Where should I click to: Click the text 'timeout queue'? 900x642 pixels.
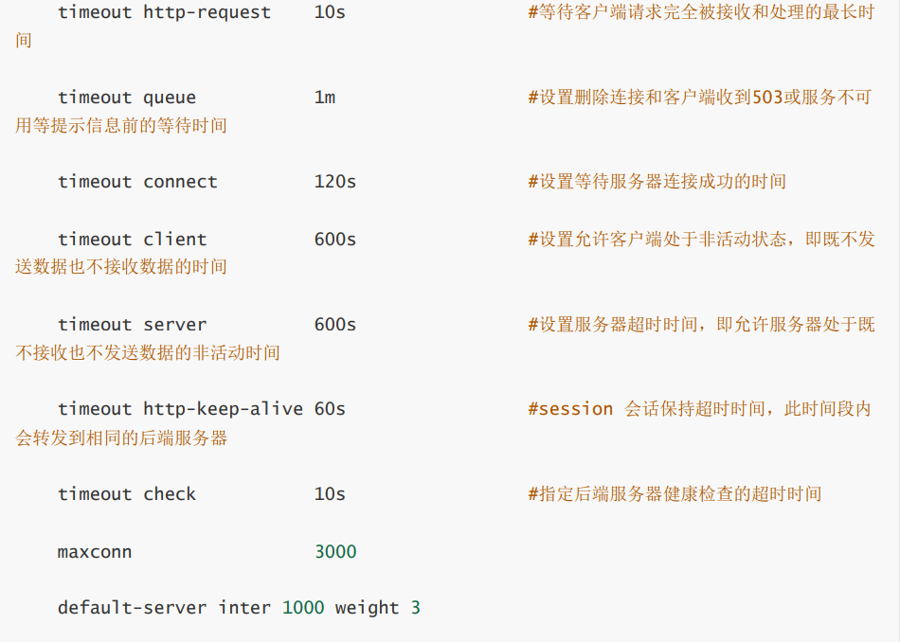[127, 98]
